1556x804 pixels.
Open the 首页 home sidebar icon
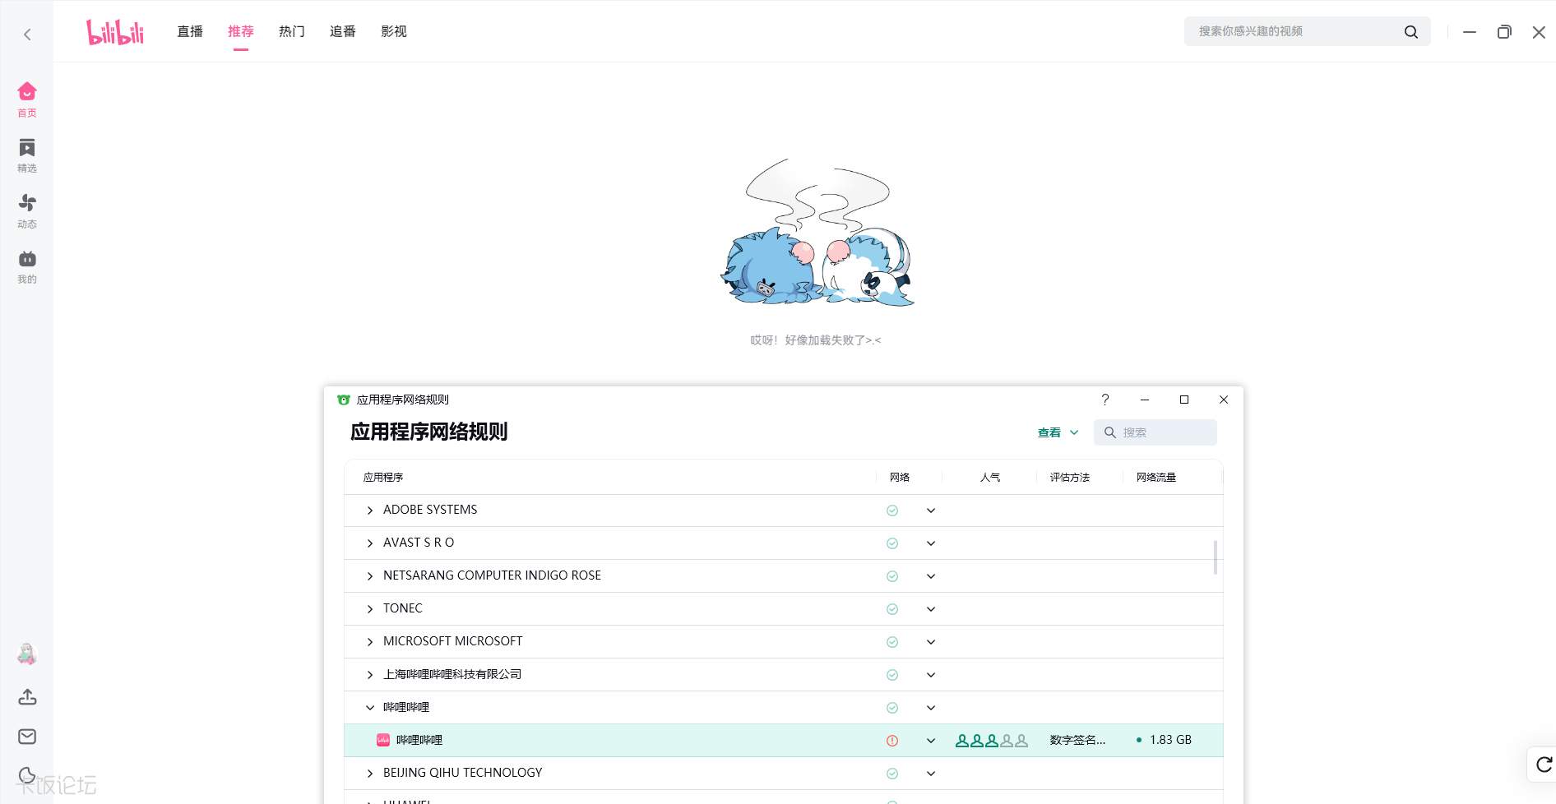[x=27, y=99]
